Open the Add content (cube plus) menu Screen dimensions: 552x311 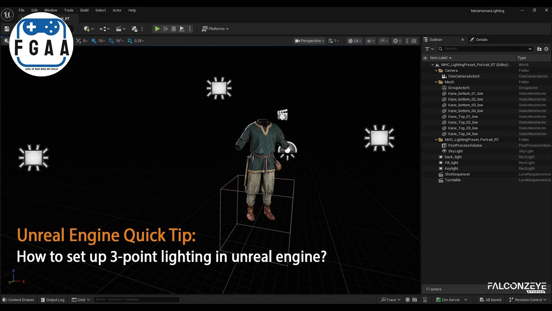pos(89,29)
